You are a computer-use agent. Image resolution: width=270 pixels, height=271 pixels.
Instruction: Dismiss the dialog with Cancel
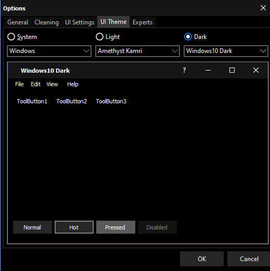(x=249, y=259)
